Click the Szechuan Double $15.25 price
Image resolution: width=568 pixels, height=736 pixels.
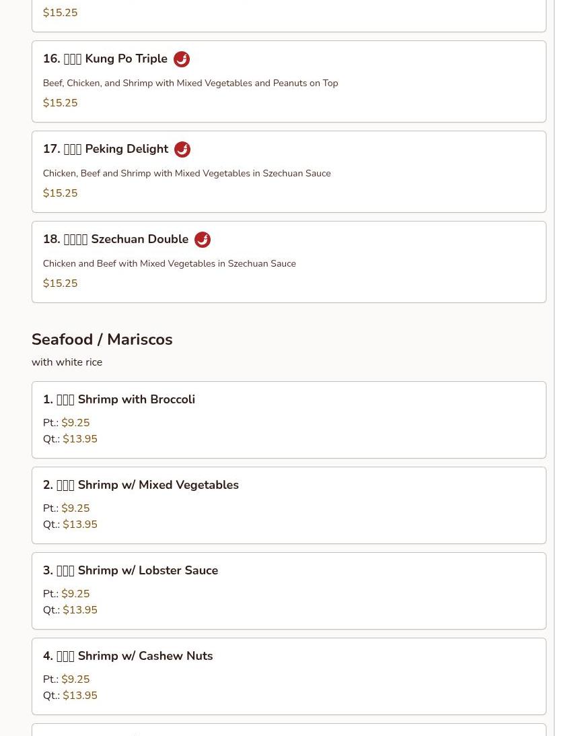coord(61,283)
